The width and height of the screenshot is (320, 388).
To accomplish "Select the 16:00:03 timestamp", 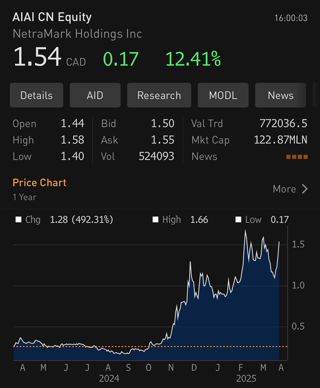I will coord(291,18).
